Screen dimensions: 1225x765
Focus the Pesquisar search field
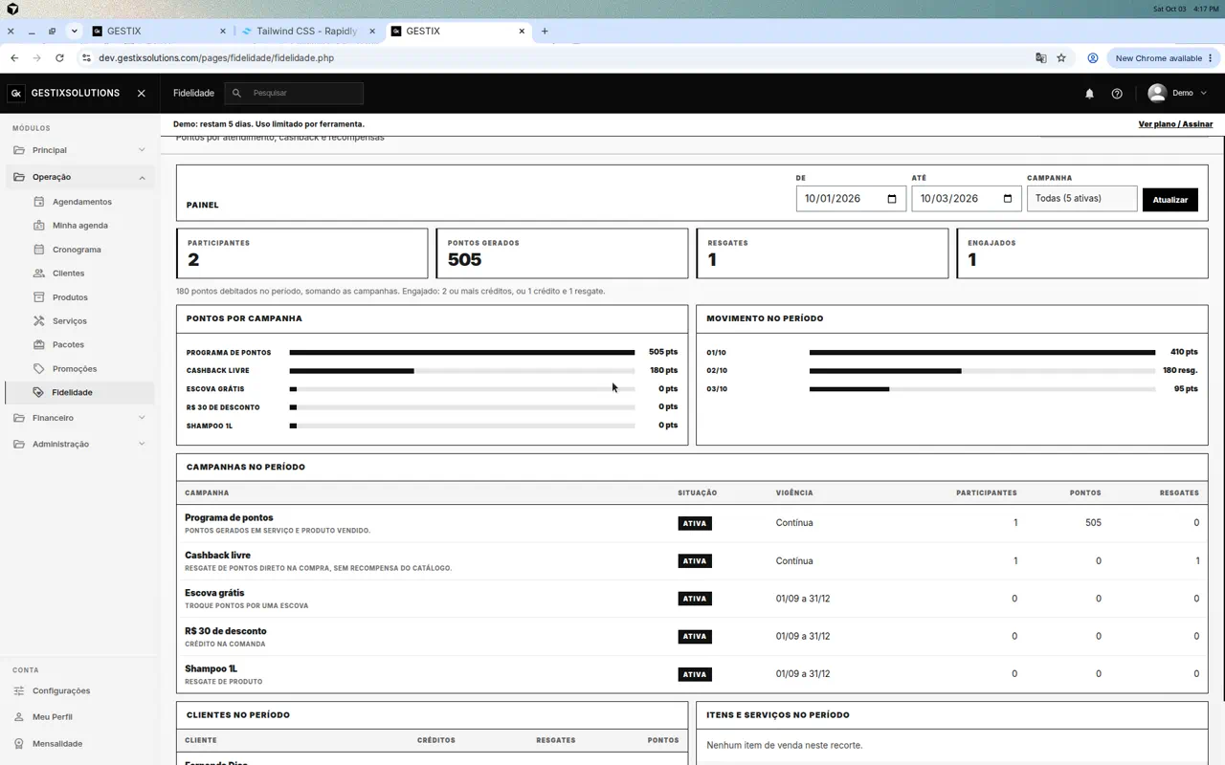tap(295, 94)
